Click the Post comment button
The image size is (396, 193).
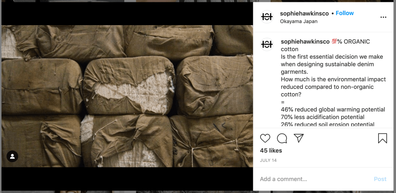380,179
